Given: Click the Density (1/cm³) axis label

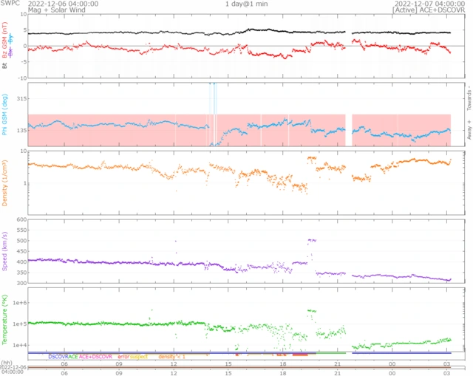Looking at the screenshot, I should point(4,183).
